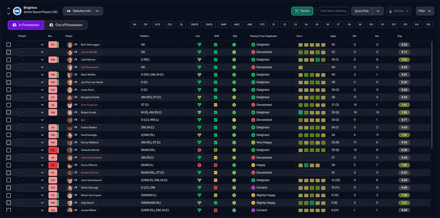440x218 pixels.
Task: Select the GK position slot
Action: tap(135, 25)
